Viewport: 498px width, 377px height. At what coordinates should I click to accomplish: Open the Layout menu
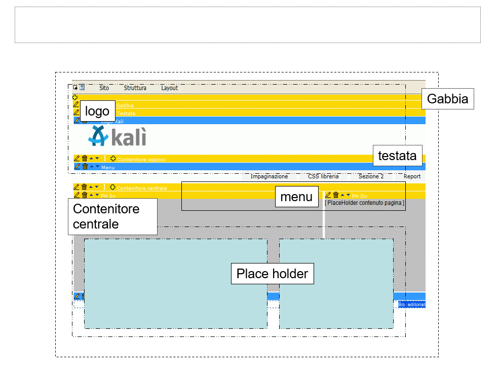(x=169, y=88)
